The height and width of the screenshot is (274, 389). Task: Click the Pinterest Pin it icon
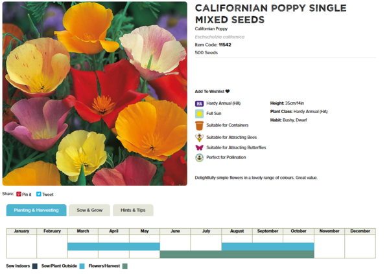pyautogui.click(x=19, y=194)
